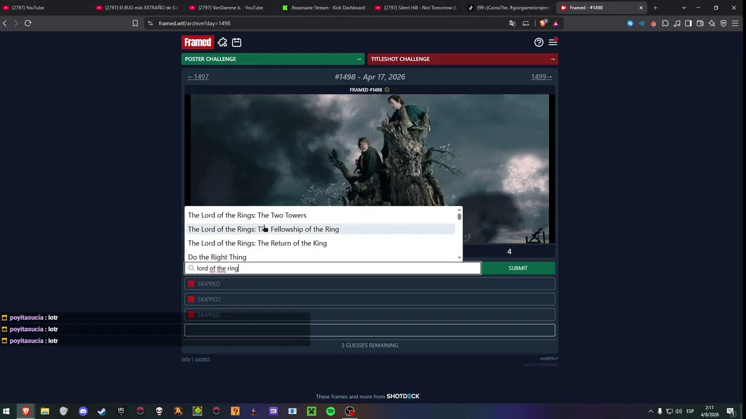
Task: Open Discord from the taskbar
Action: click(83, 411)
